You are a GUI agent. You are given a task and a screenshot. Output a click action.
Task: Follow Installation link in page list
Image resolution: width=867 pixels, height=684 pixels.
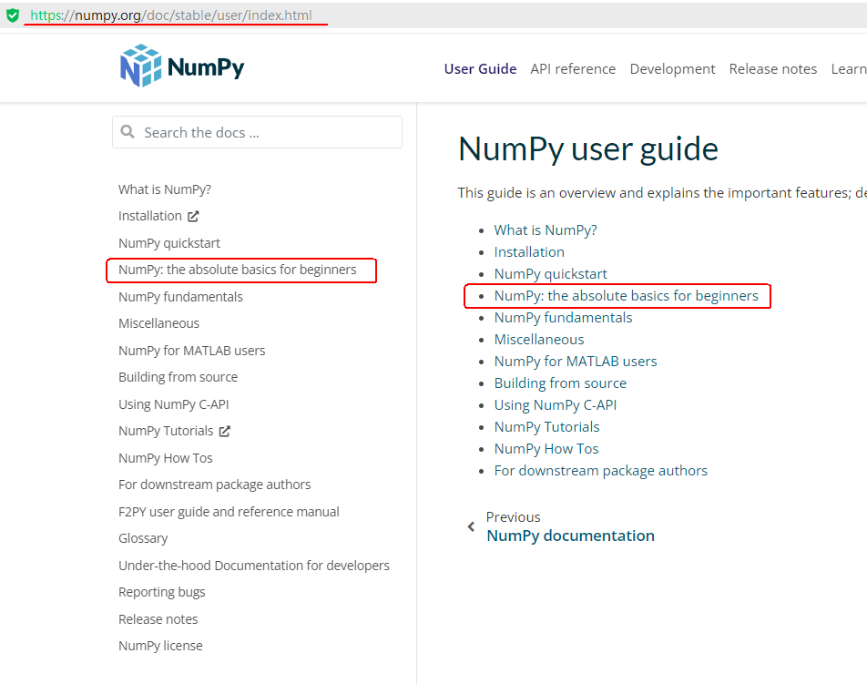(529, 252)
